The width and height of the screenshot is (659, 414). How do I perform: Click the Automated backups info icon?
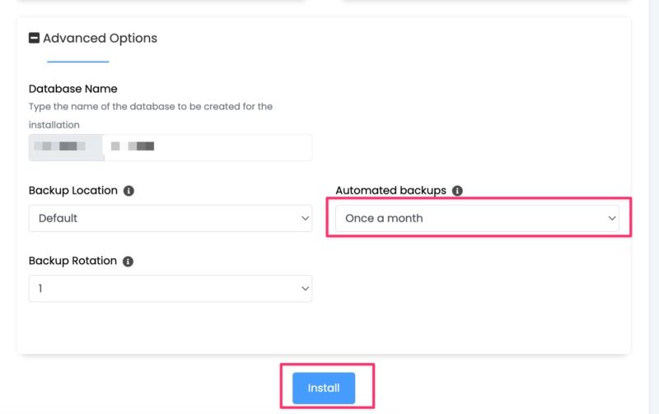pyautogui.click(x=457, y=191)
